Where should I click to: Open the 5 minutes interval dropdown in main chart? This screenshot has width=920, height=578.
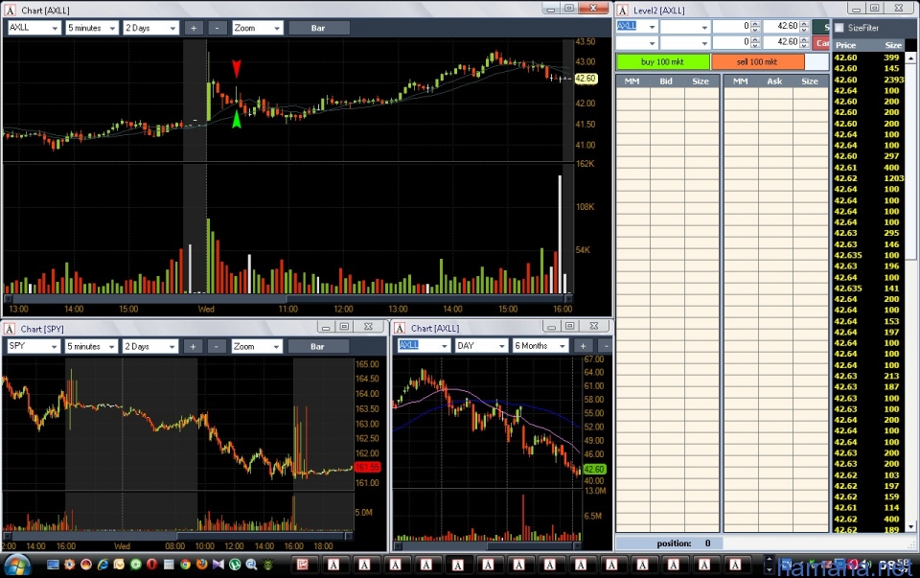pos(111,28)
